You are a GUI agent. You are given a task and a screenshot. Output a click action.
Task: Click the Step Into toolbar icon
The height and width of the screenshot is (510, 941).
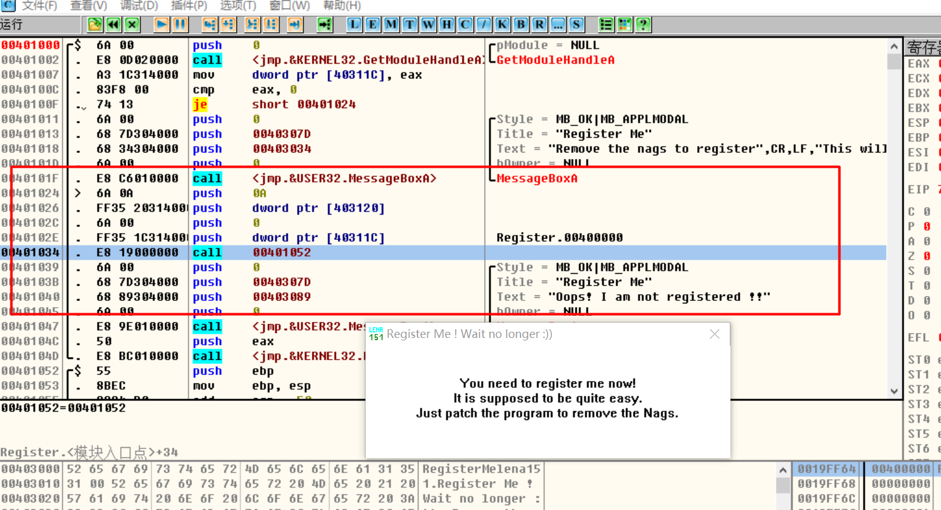210,25
